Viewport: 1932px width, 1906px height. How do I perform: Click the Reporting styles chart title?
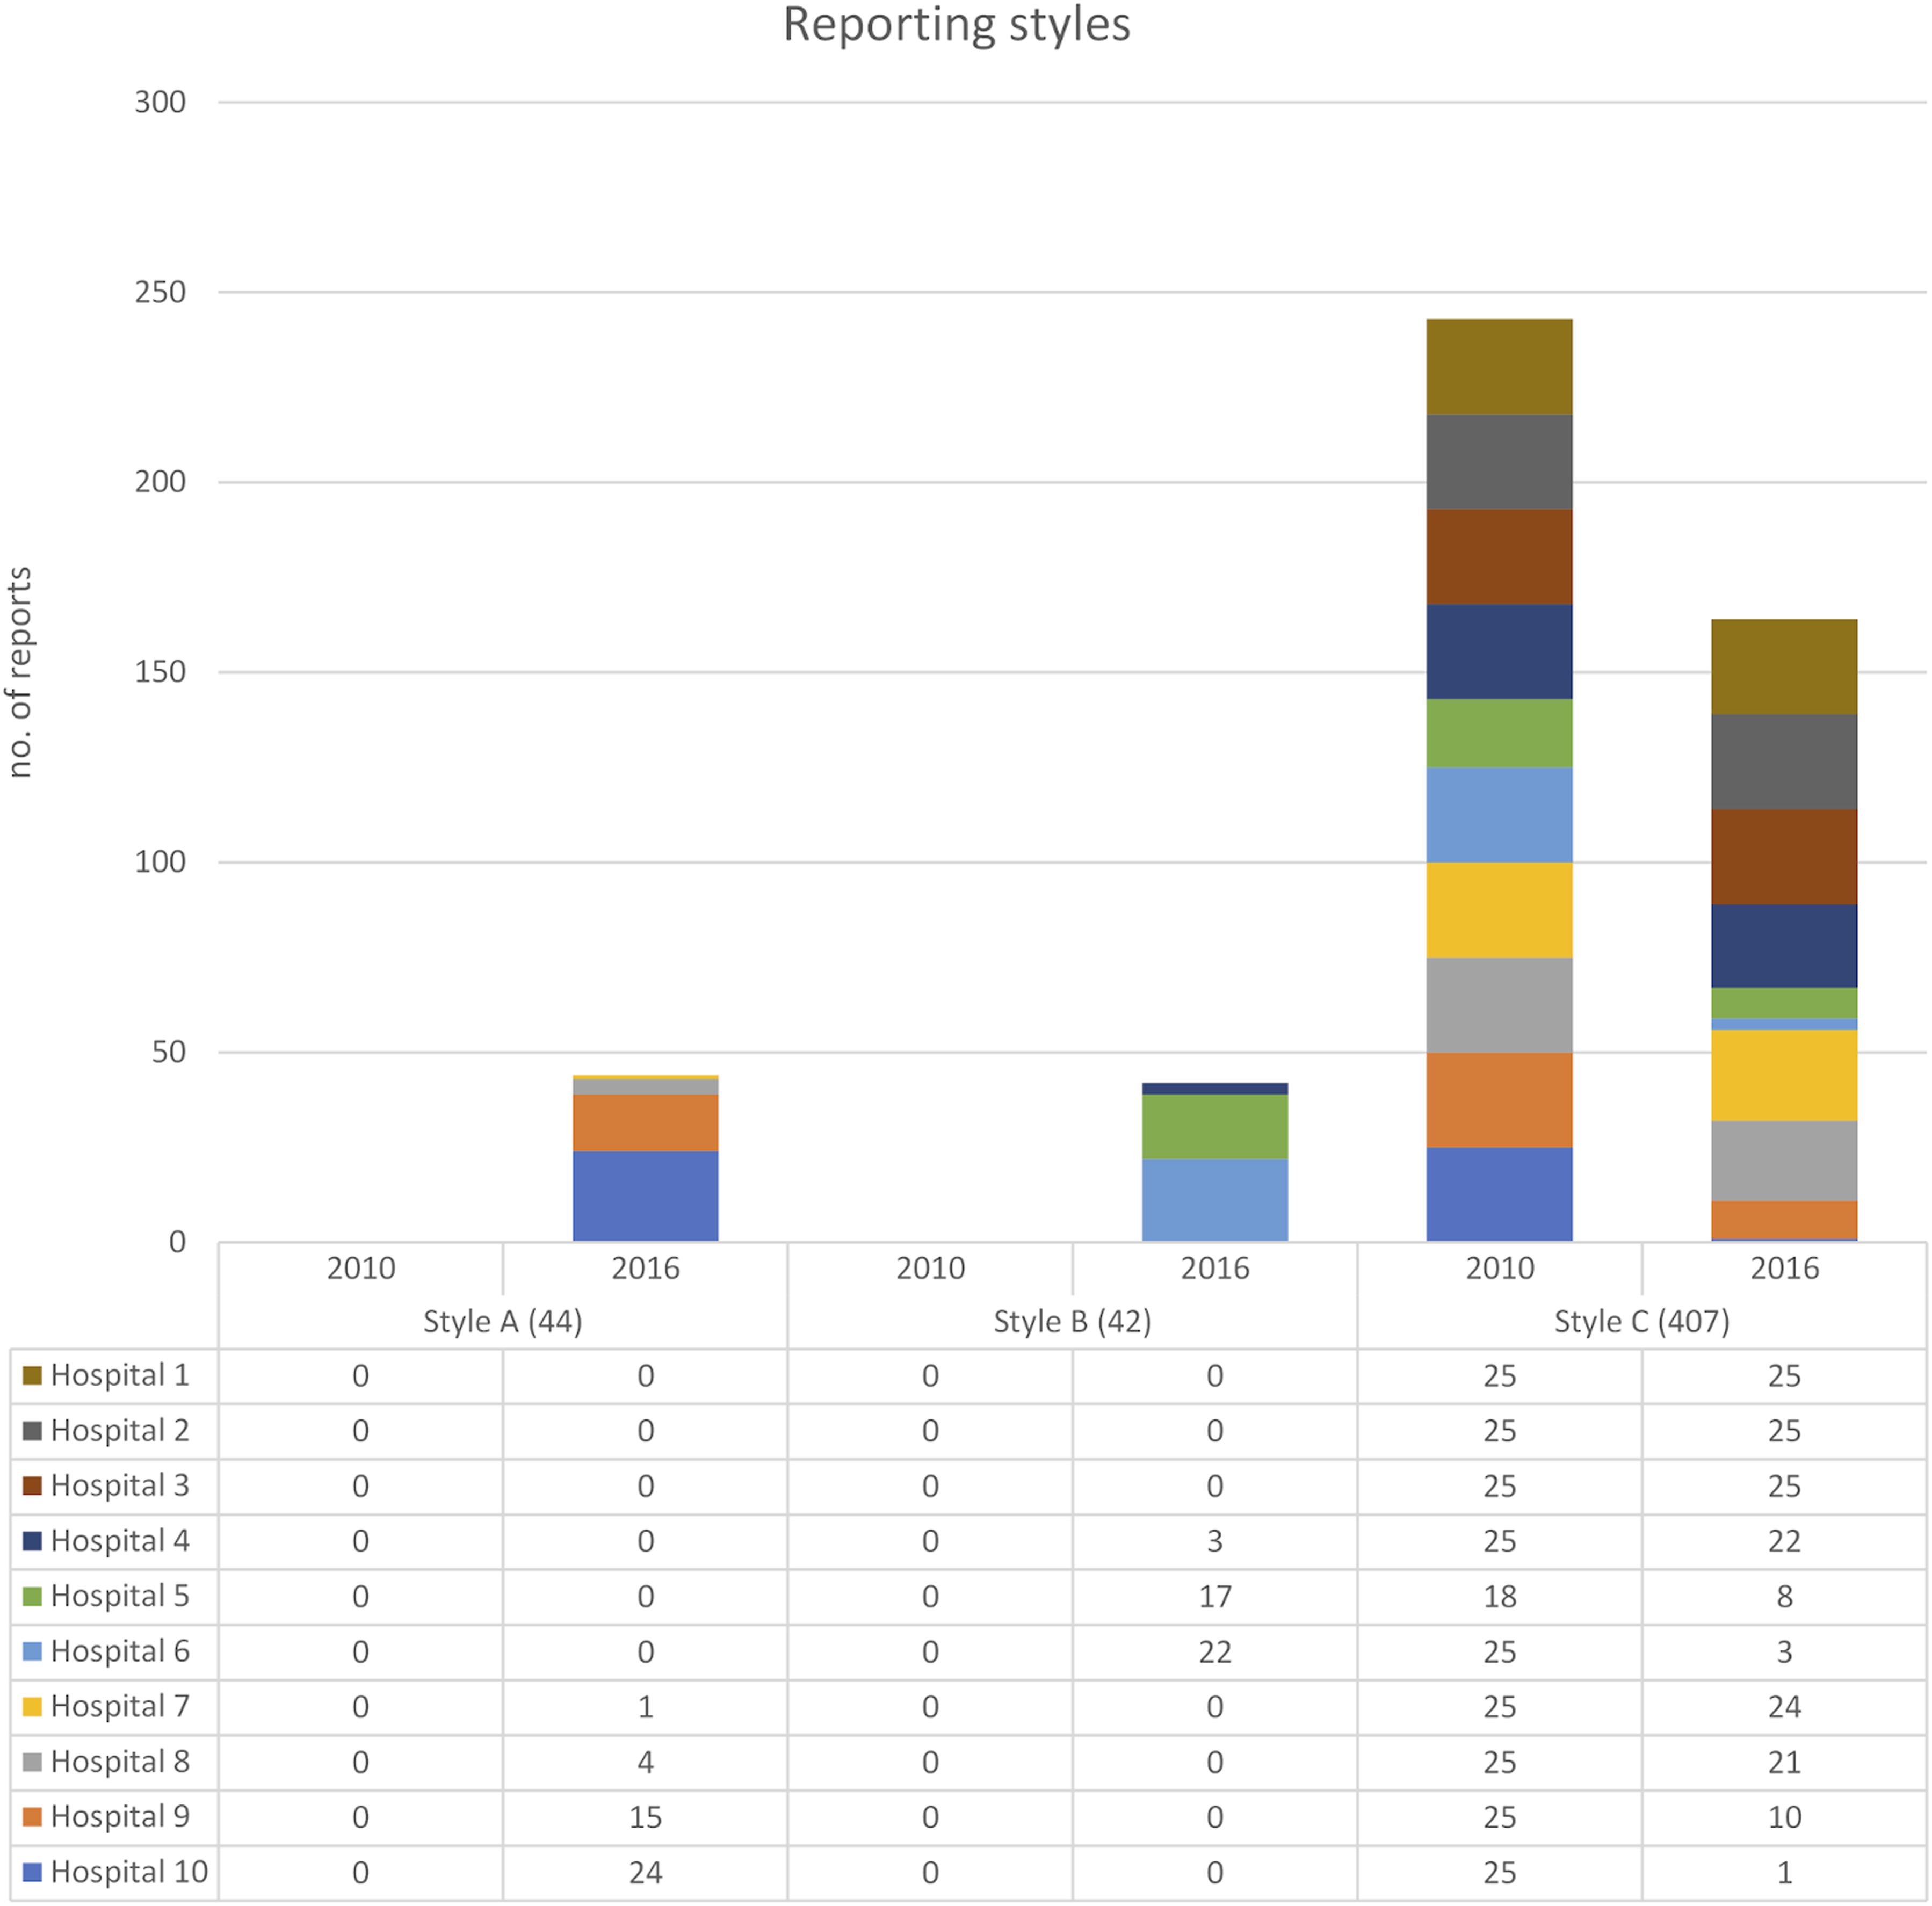956,25
